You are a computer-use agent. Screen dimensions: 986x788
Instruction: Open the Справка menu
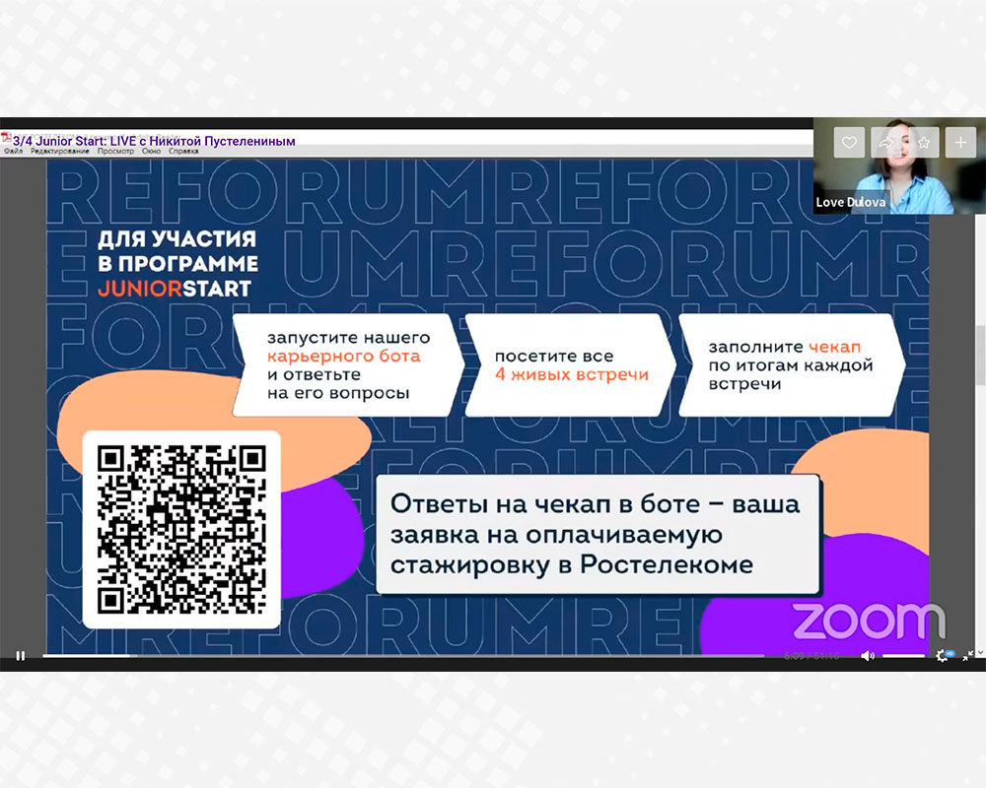pyautogui.click(x=183, y=152)
